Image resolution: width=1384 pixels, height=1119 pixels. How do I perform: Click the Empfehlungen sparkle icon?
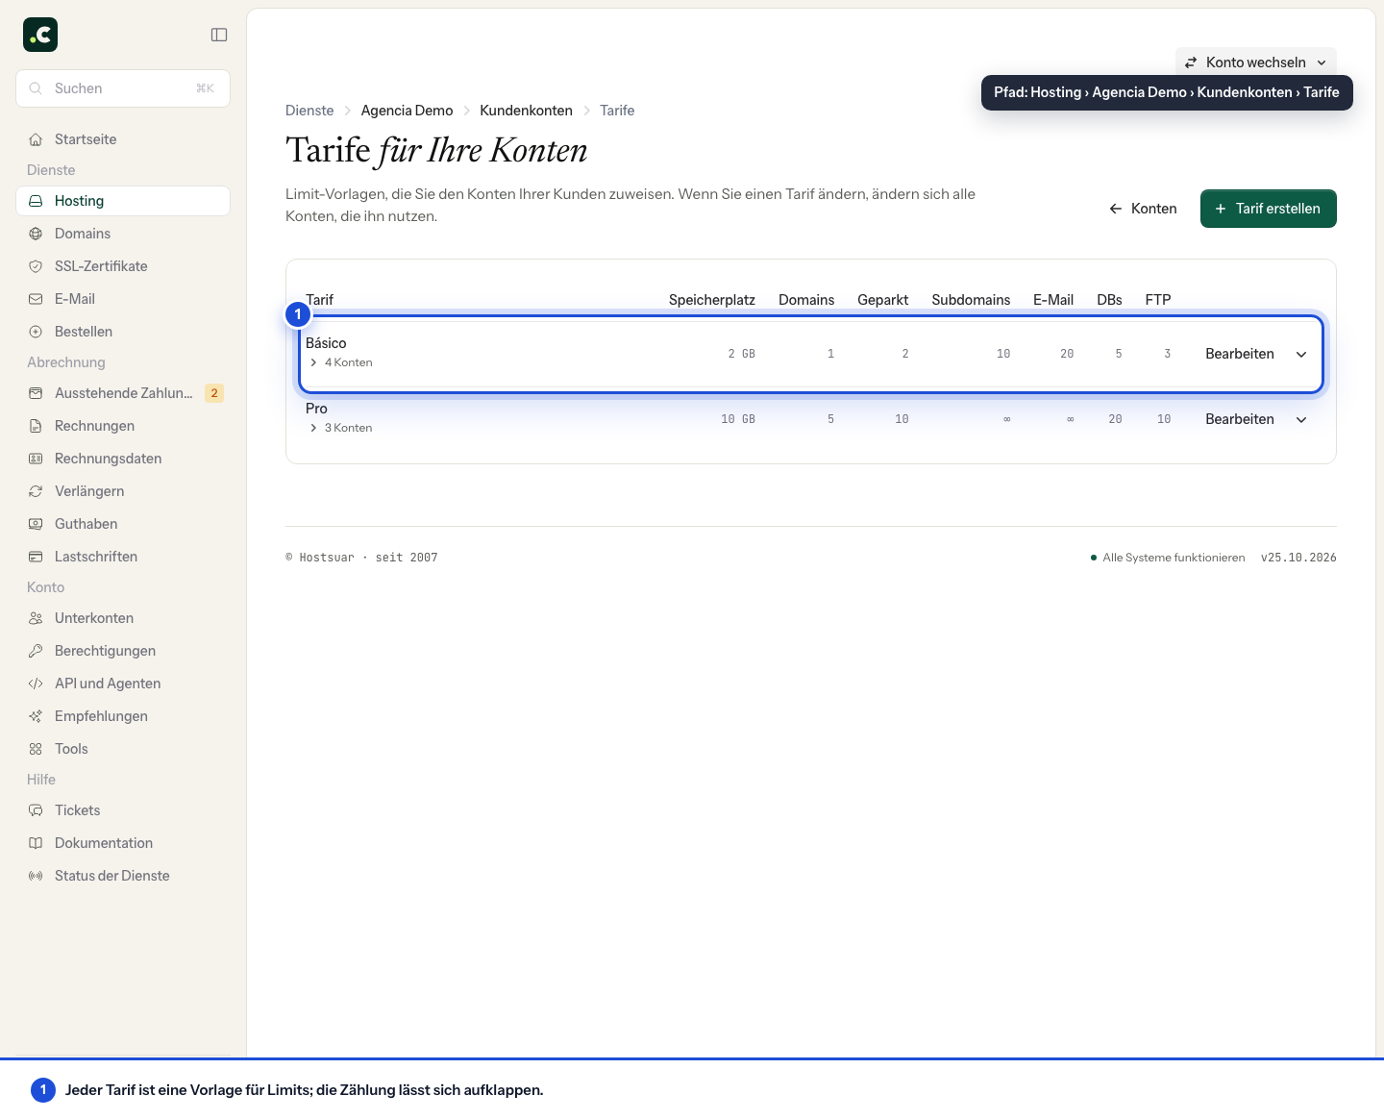36,716
